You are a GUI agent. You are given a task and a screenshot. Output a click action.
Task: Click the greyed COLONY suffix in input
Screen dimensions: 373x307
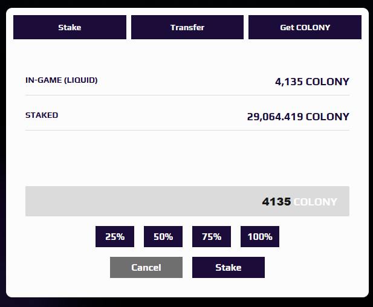click(315, 202)
